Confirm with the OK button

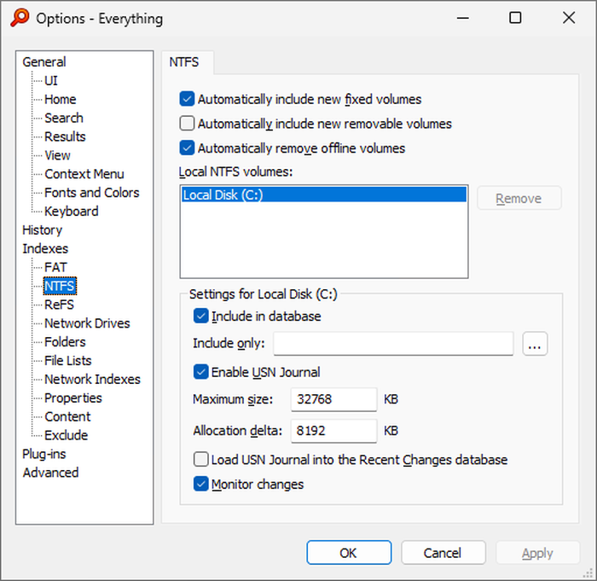(x=349, y=553)
